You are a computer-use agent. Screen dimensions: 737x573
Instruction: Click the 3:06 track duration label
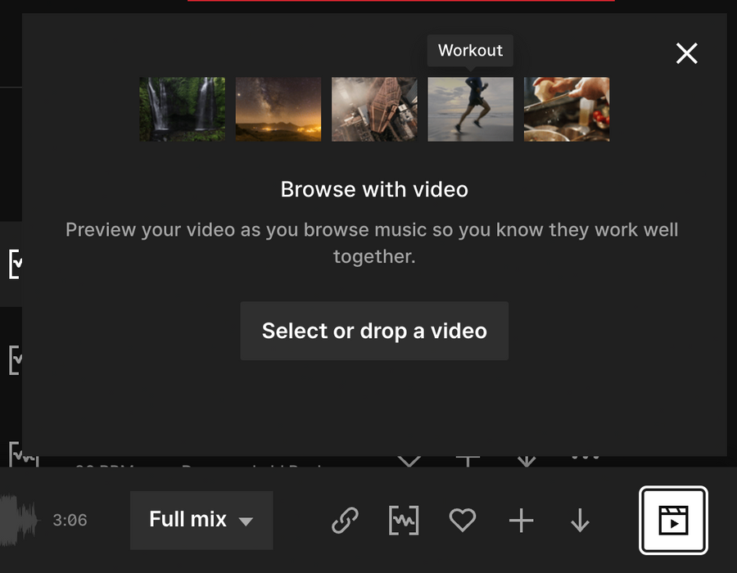coord(70,520)
